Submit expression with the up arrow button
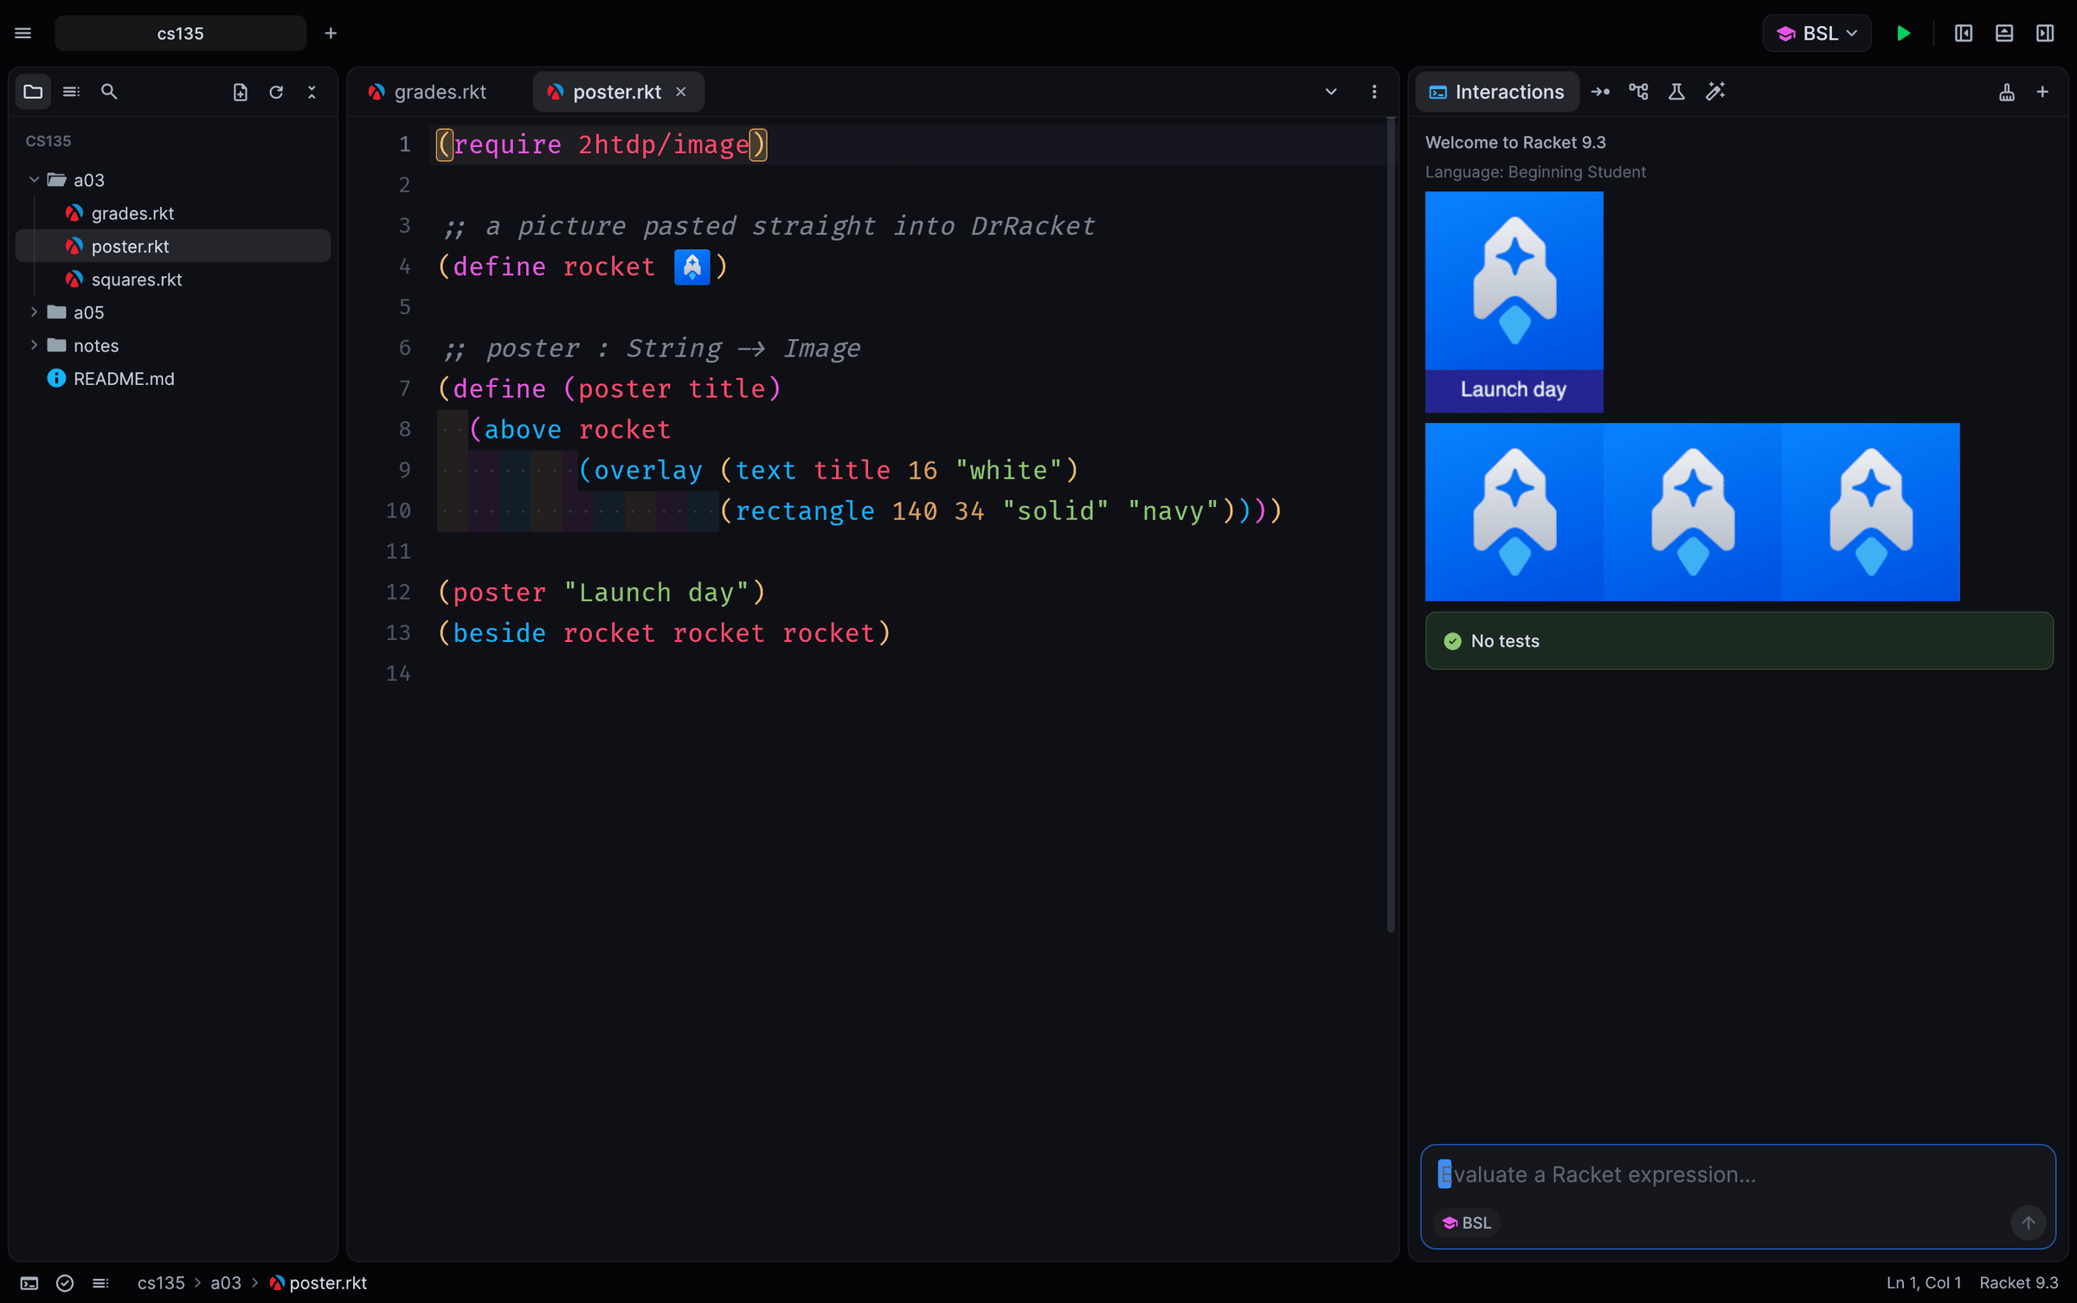 2028,1223
